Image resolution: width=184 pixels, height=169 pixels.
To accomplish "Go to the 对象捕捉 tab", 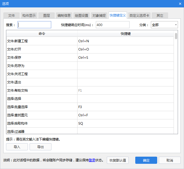I will [x=99, y=16].
